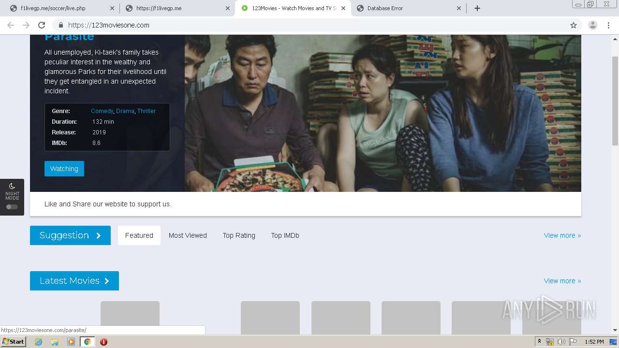Open the Comedy genre link
Viewport: 619px width, 348px height.
[102, 111]
